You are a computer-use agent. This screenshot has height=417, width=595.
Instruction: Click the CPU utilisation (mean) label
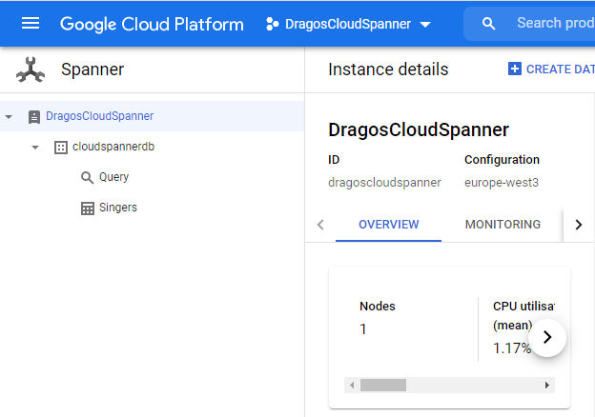click(523, 315)
